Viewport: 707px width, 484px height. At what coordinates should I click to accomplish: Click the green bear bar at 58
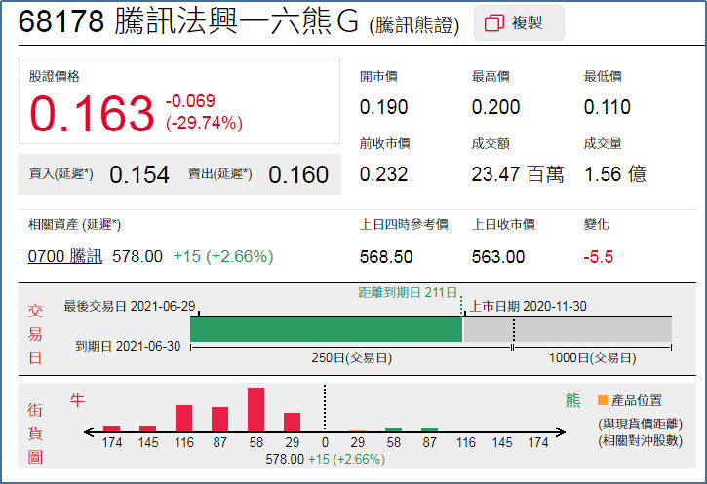(x=394, y=429)
